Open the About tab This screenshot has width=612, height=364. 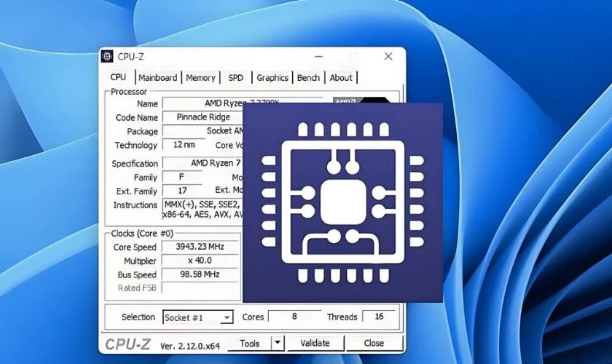(341, 78)
